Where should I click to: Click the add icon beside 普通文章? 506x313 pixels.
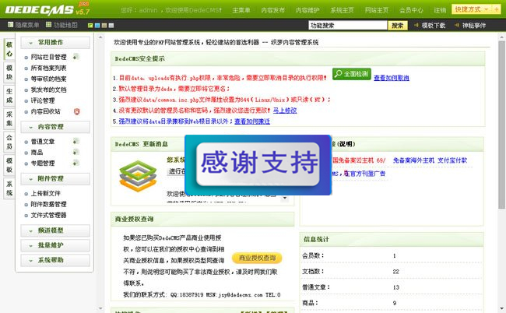click(x=76, y=141)
